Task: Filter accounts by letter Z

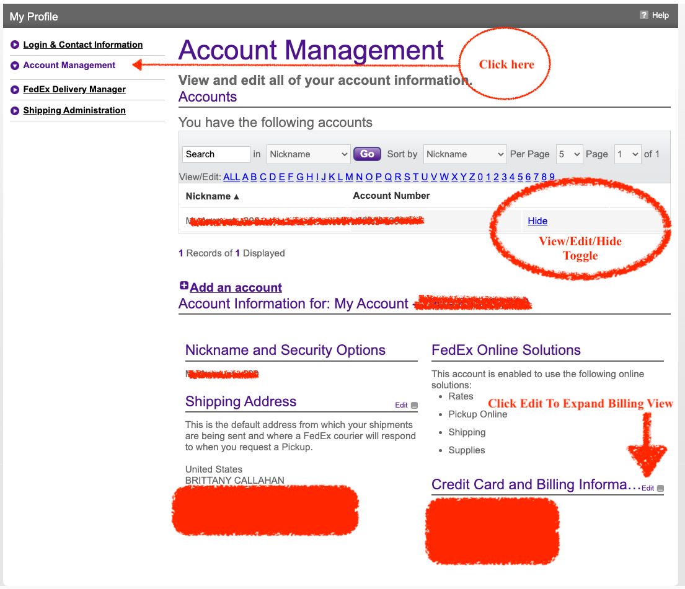Action: pos(472,177)
